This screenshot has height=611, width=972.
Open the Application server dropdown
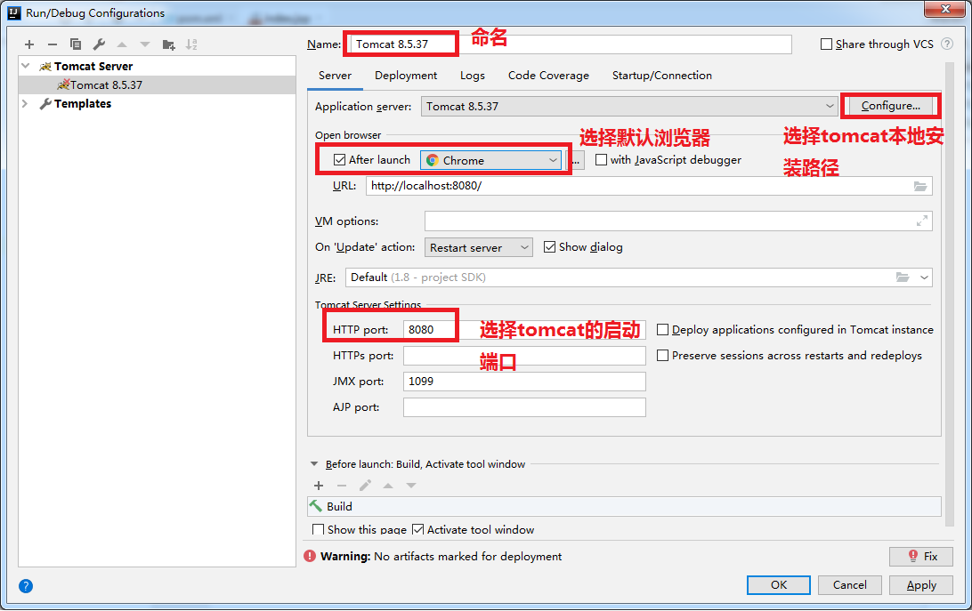pos(628,106)
